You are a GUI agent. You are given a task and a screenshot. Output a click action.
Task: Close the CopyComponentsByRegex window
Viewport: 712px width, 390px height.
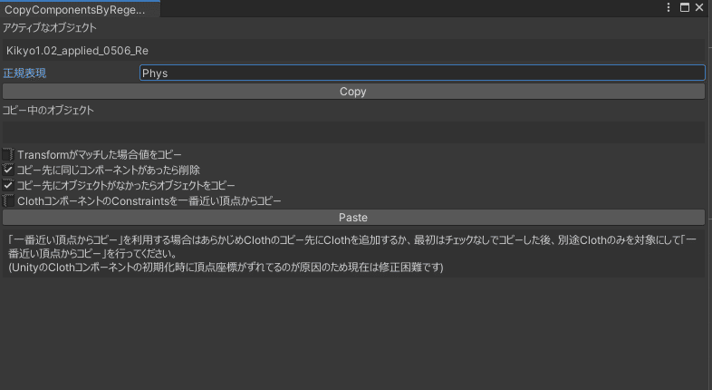[x=699, y=7]
